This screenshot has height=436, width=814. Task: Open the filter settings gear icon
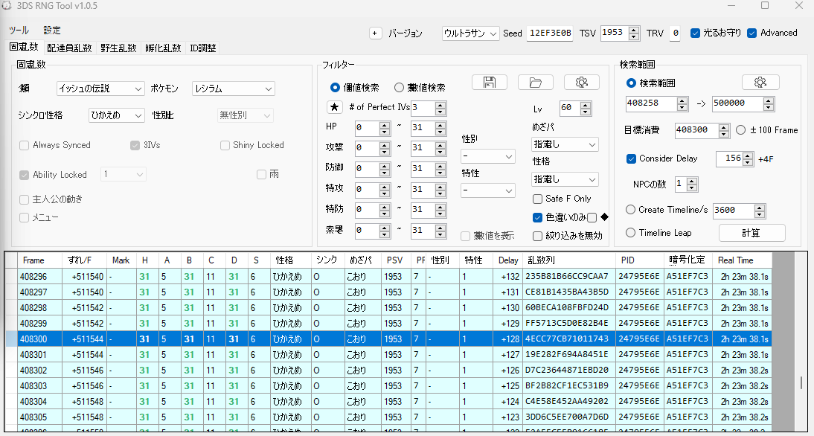pyautogui.click(x=581, y=82)
